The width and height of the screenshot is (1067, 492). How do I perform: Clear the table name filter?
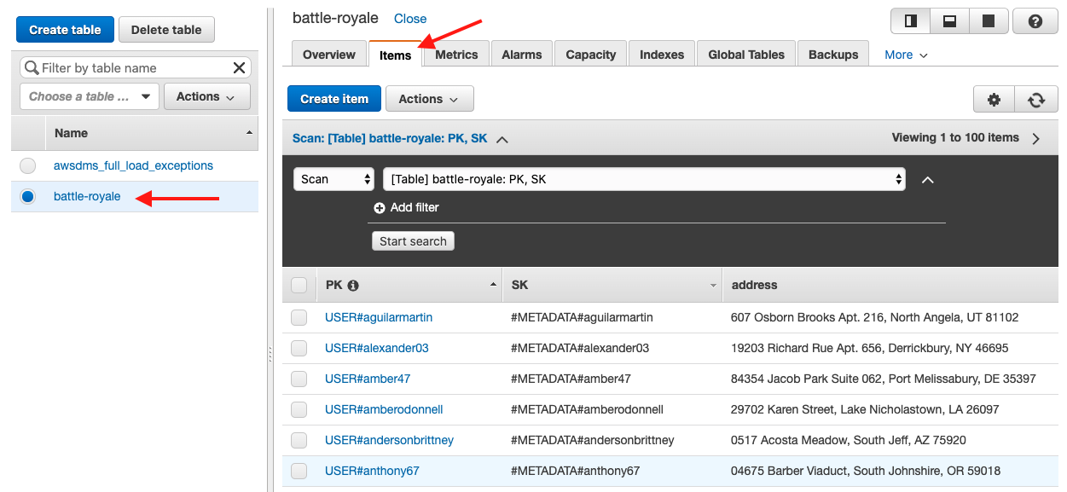coord(240,68)
